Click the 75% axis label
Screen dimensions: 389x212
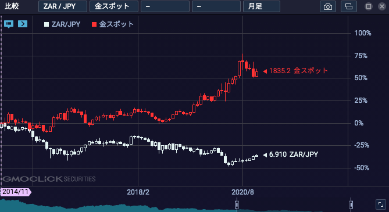(361, 56)
